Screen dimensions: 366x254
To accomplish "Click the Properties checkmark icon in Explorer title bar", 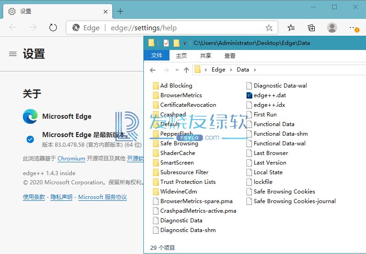I will point(166,43).
